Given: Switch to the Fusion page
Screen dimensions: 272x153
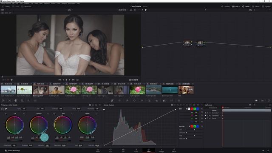Looking at the screenshot, I should coord(136,150).
